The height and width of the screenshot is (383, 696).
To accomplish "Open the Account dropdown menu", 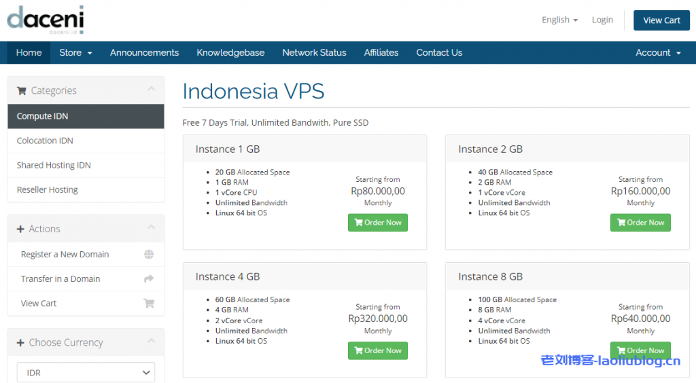I will click(657, 53).
